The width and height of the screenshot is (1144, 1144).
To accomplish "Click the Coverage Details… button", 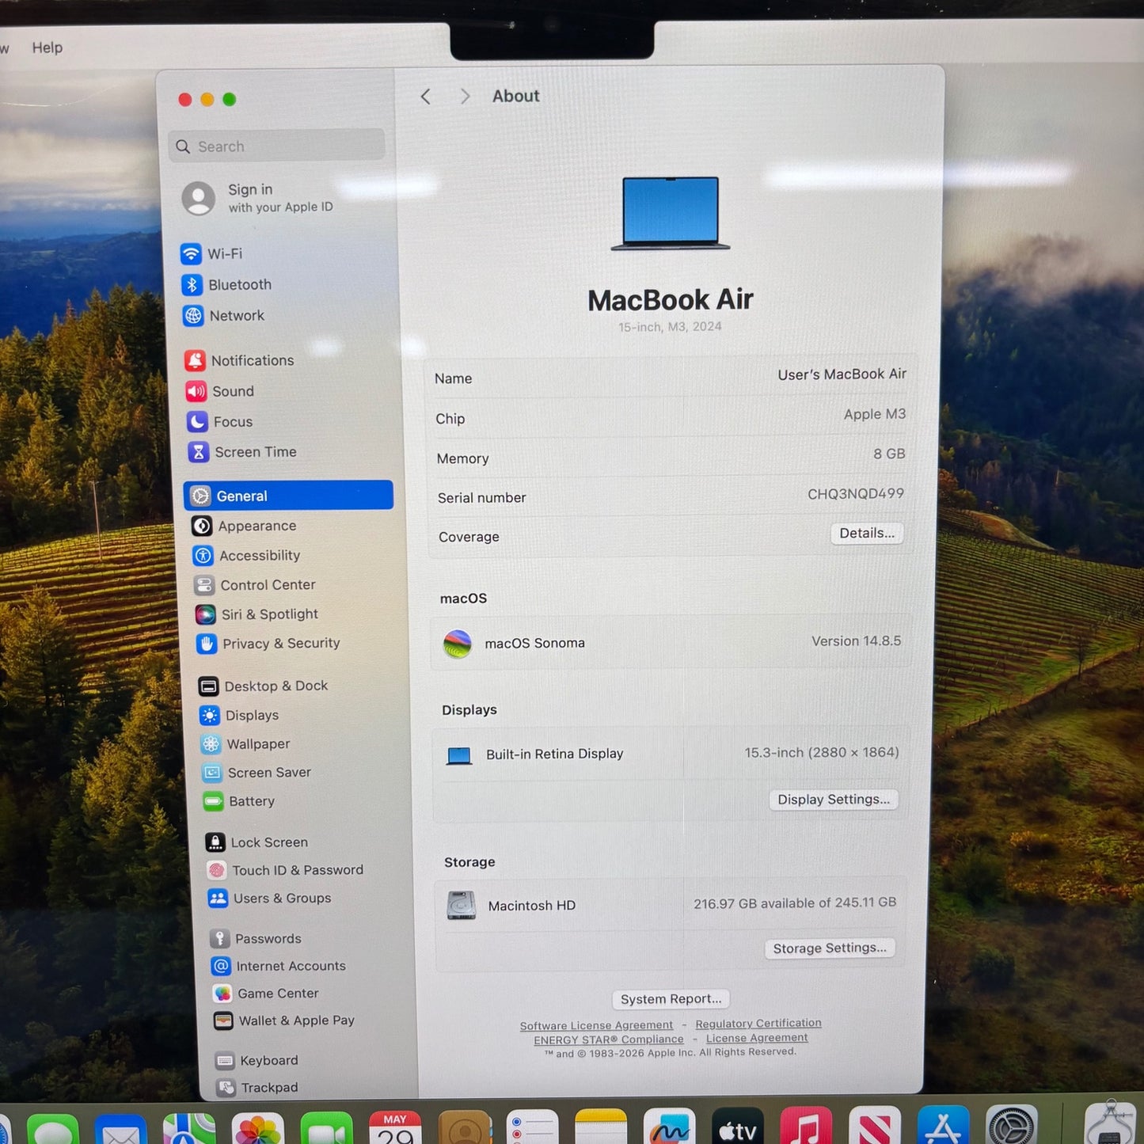I will click(x=867, y=534).
